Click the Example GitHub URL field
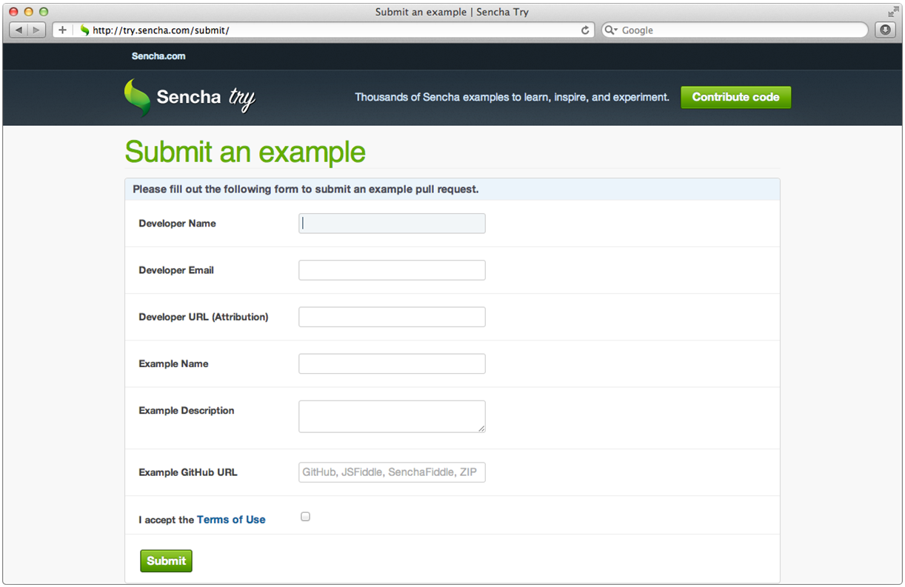This screenshot has height=587, width=905. [392, 472]
